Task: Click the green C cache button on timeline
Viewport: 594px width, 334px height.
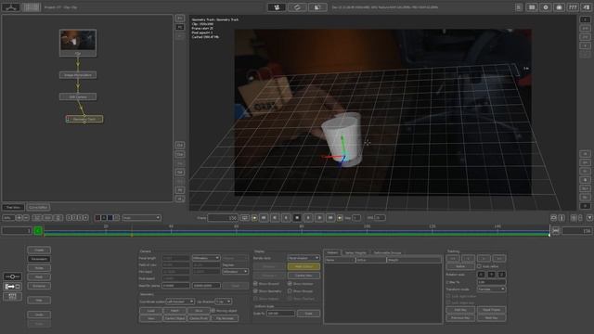Action: [x=38, y=230]
